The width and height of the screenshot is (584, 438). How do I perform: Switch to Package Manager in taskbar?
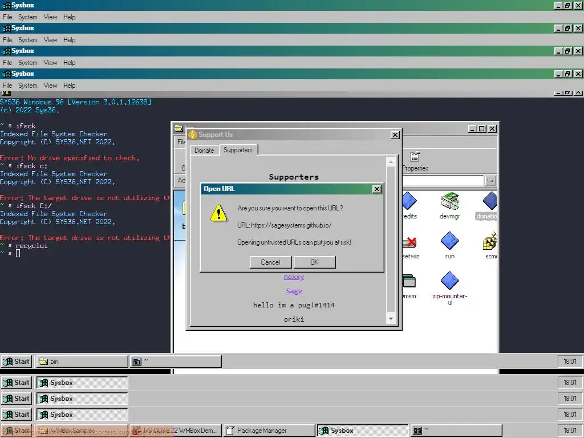point(269,431)
